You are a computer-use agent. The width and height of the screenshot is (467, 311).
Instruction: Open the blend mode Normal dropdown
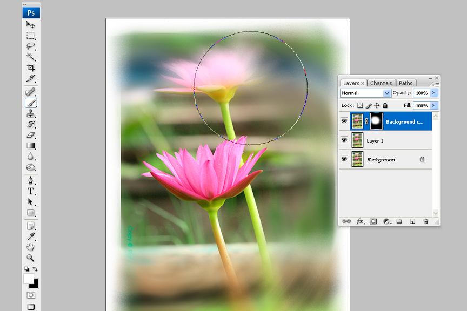coord(365,93)
